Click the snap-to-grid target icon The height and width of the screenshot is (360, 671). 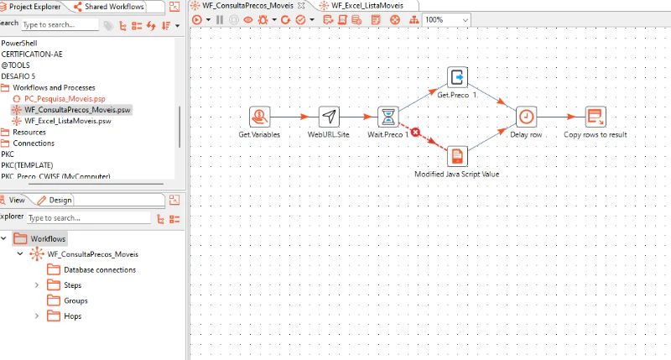click(x=395, y=19)
